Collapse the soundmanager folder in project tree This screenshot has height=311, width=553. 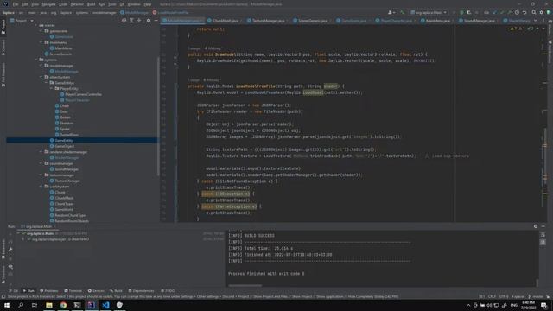tap(41, 163)
